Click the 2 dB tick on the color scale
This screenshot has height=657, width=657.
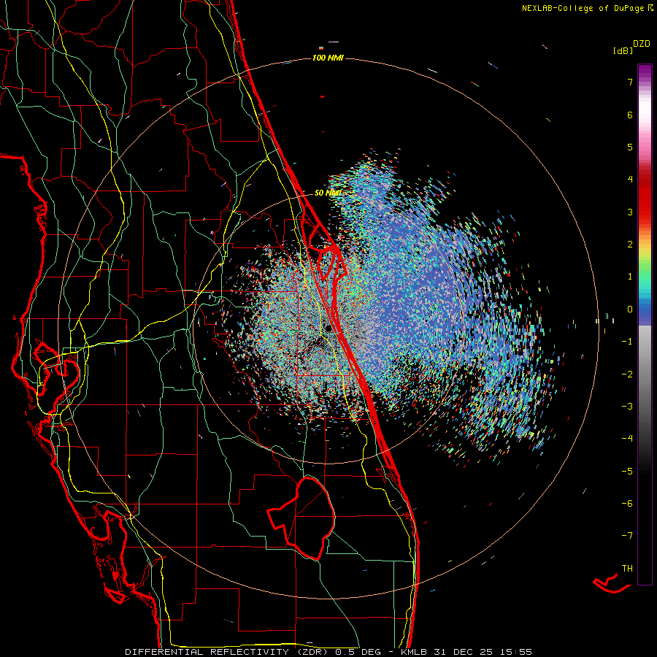[x=630, y=245]
